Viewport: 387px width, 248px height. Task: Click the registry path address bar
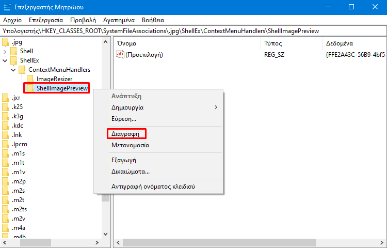(193, 31)
